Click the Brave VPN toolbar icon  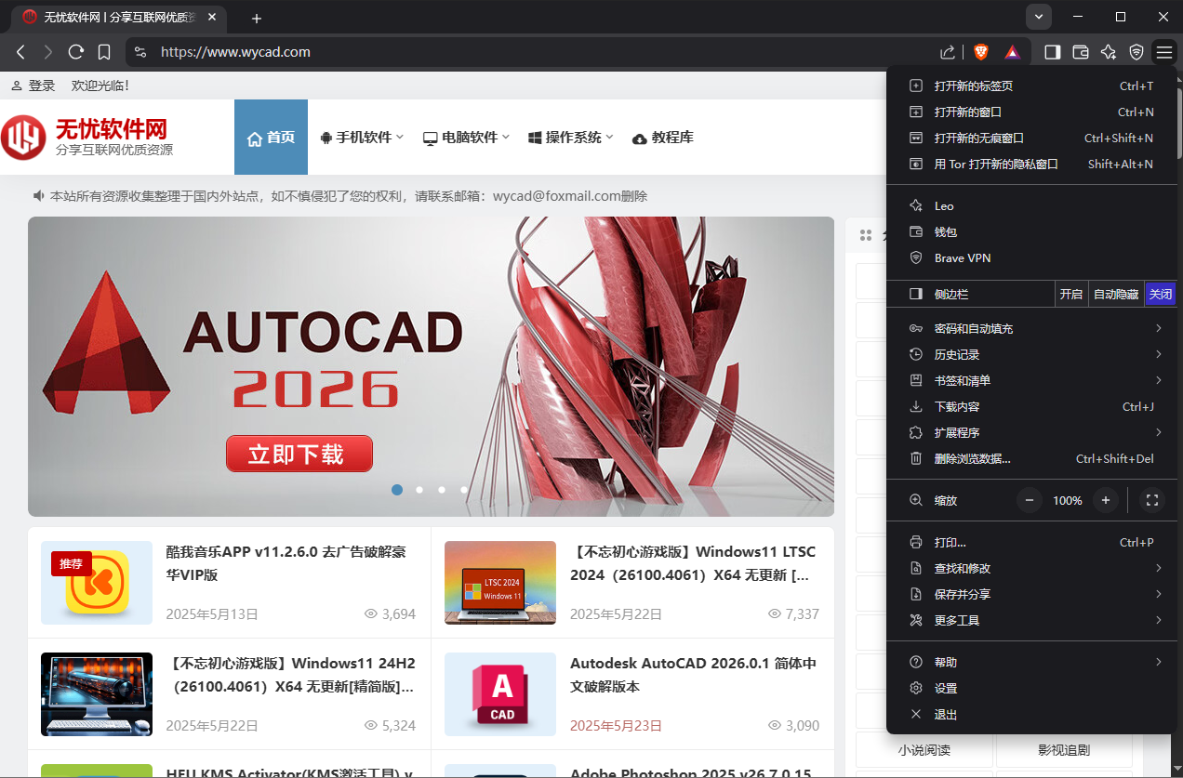(x=1136, y=52)
